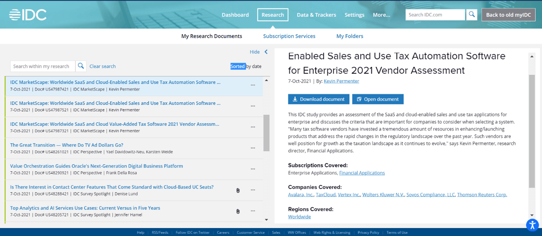542x236 pixels.
Task: Open the Vertex Inc. company link
Action: [x=349, y=195]
